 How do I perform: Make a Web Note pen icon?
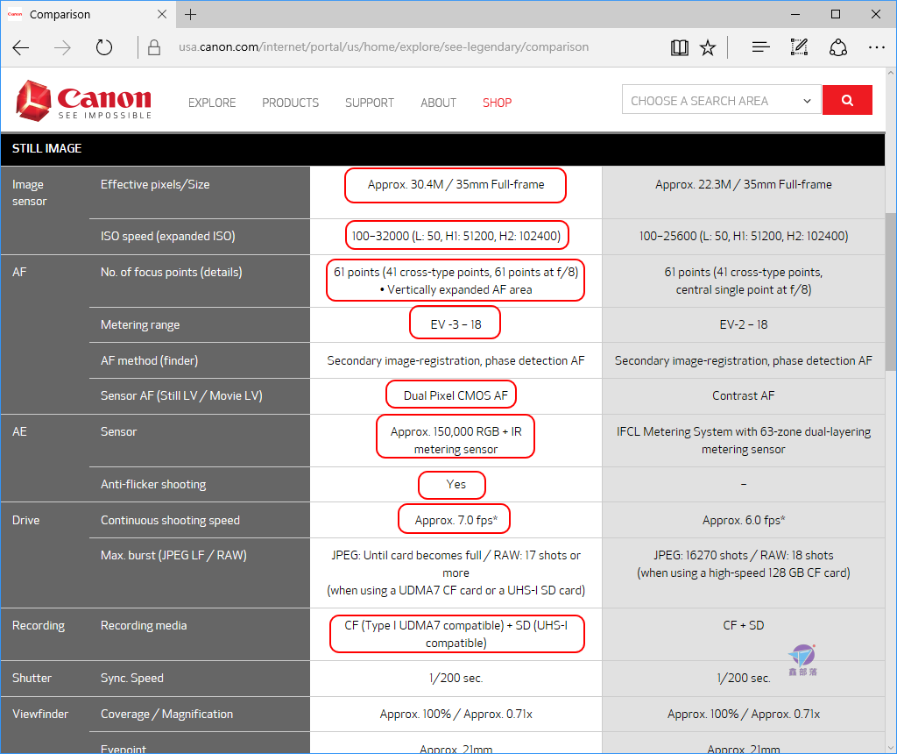tap(799, 47)
